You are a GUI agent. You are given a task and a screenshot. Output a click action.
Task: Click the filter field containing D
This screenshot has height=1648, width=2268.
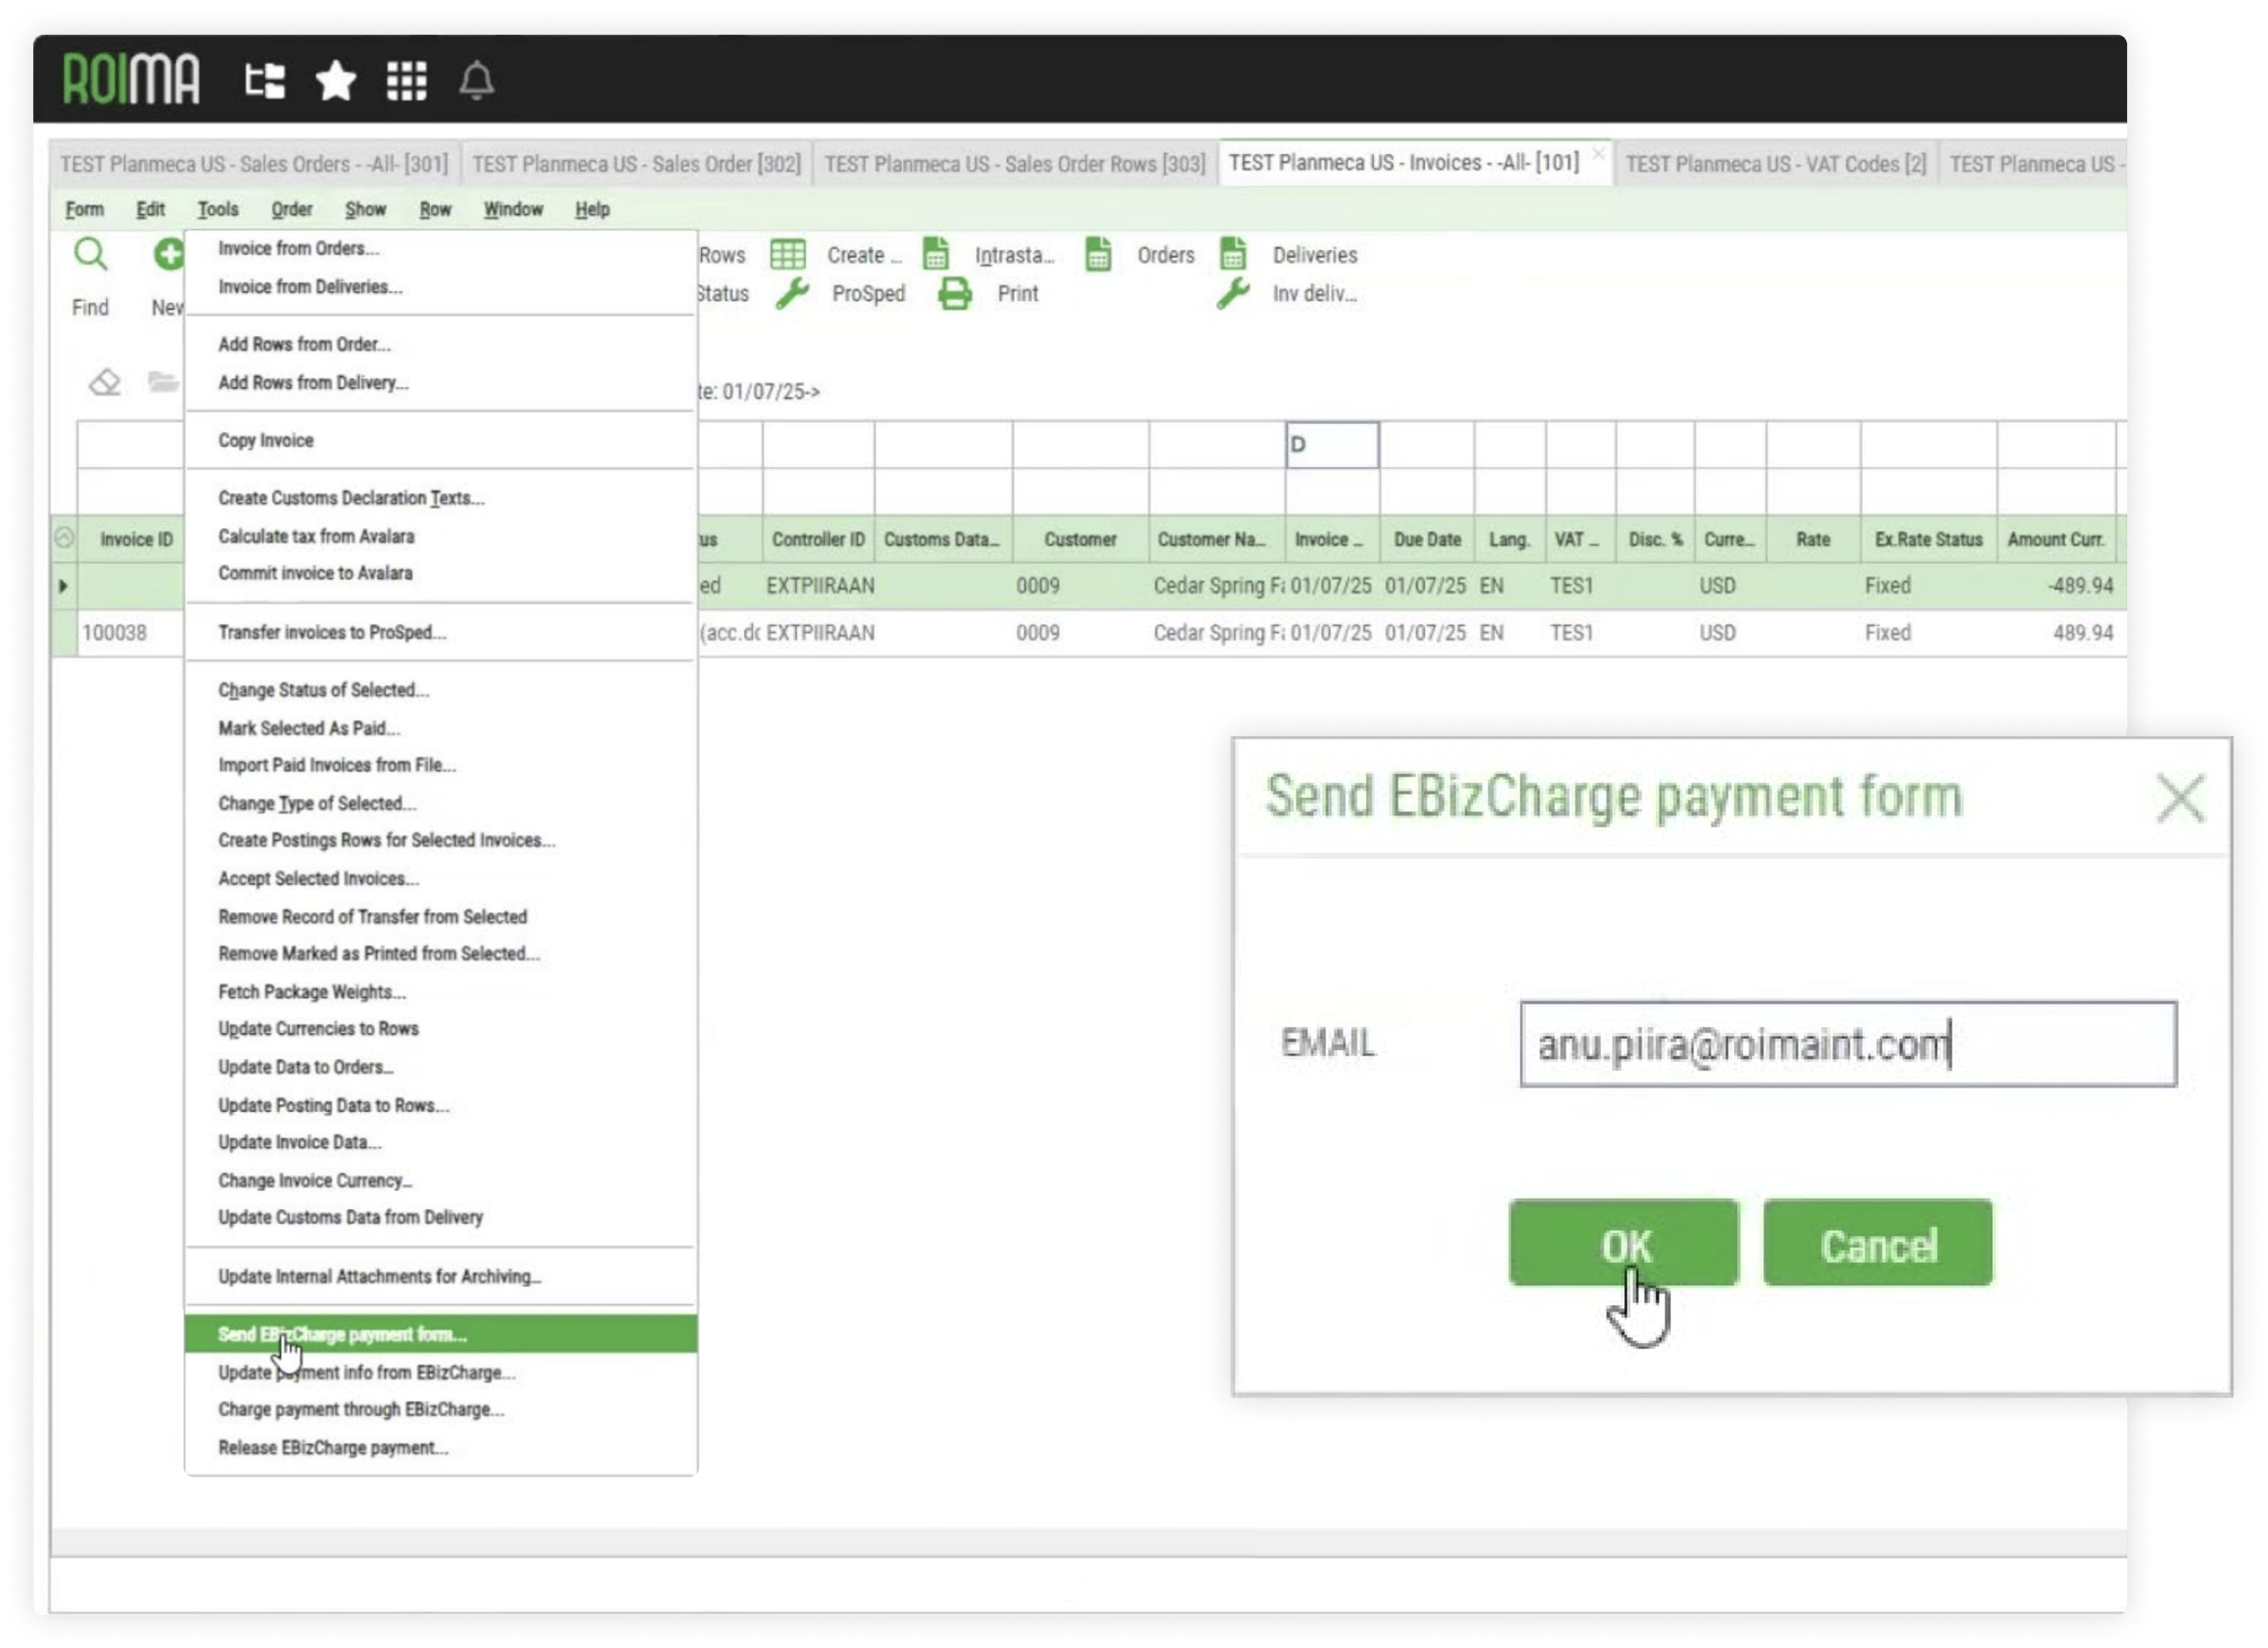tap(1332, 444)
